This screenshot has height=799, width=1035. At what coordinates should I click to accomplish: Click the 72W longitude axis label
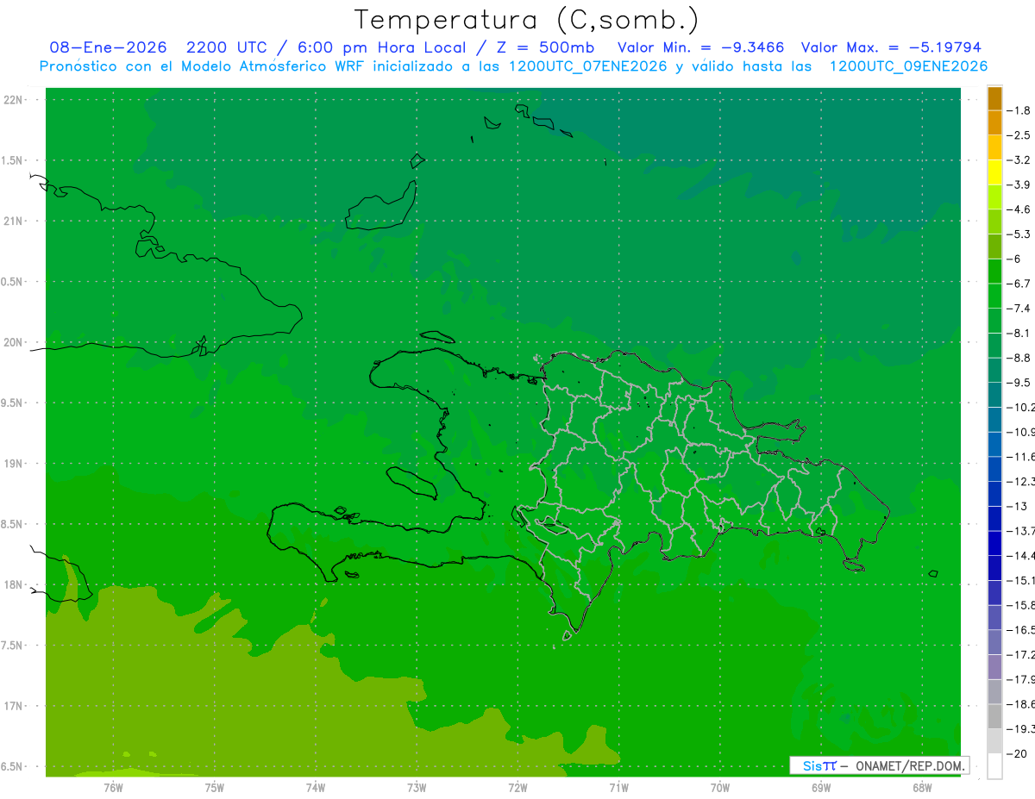(517, 787)
